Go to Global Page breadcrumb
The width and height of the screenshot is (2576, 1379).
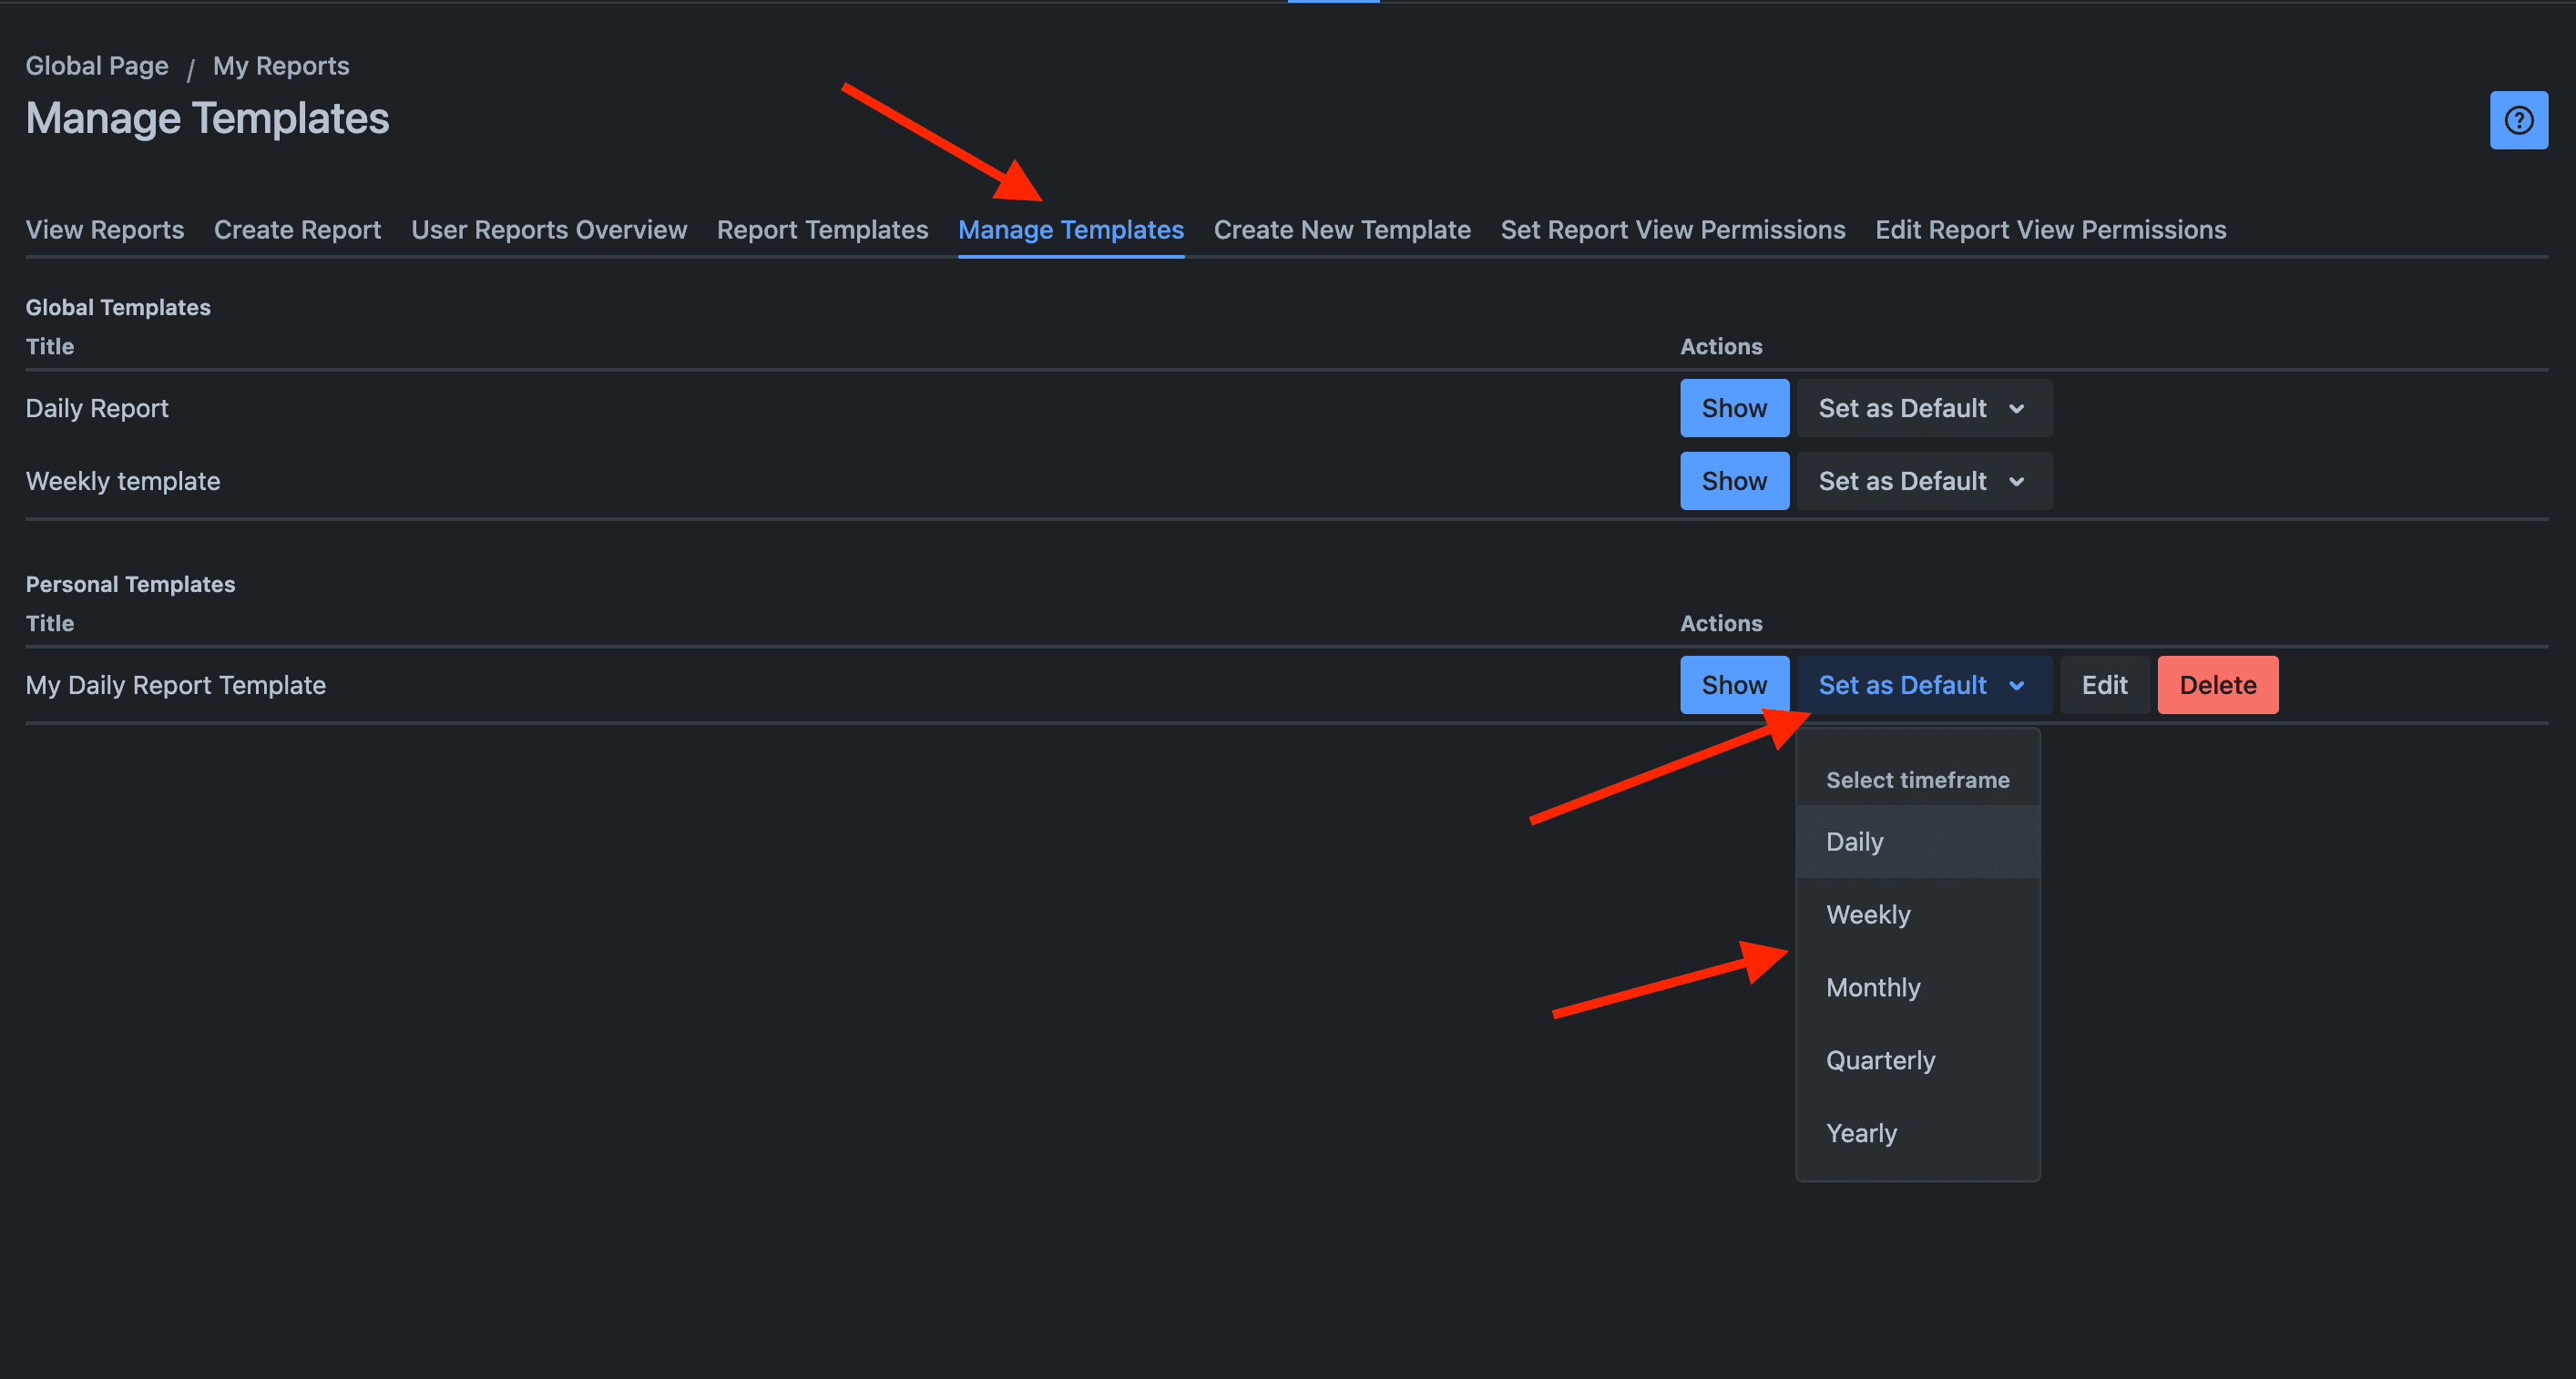97,66
